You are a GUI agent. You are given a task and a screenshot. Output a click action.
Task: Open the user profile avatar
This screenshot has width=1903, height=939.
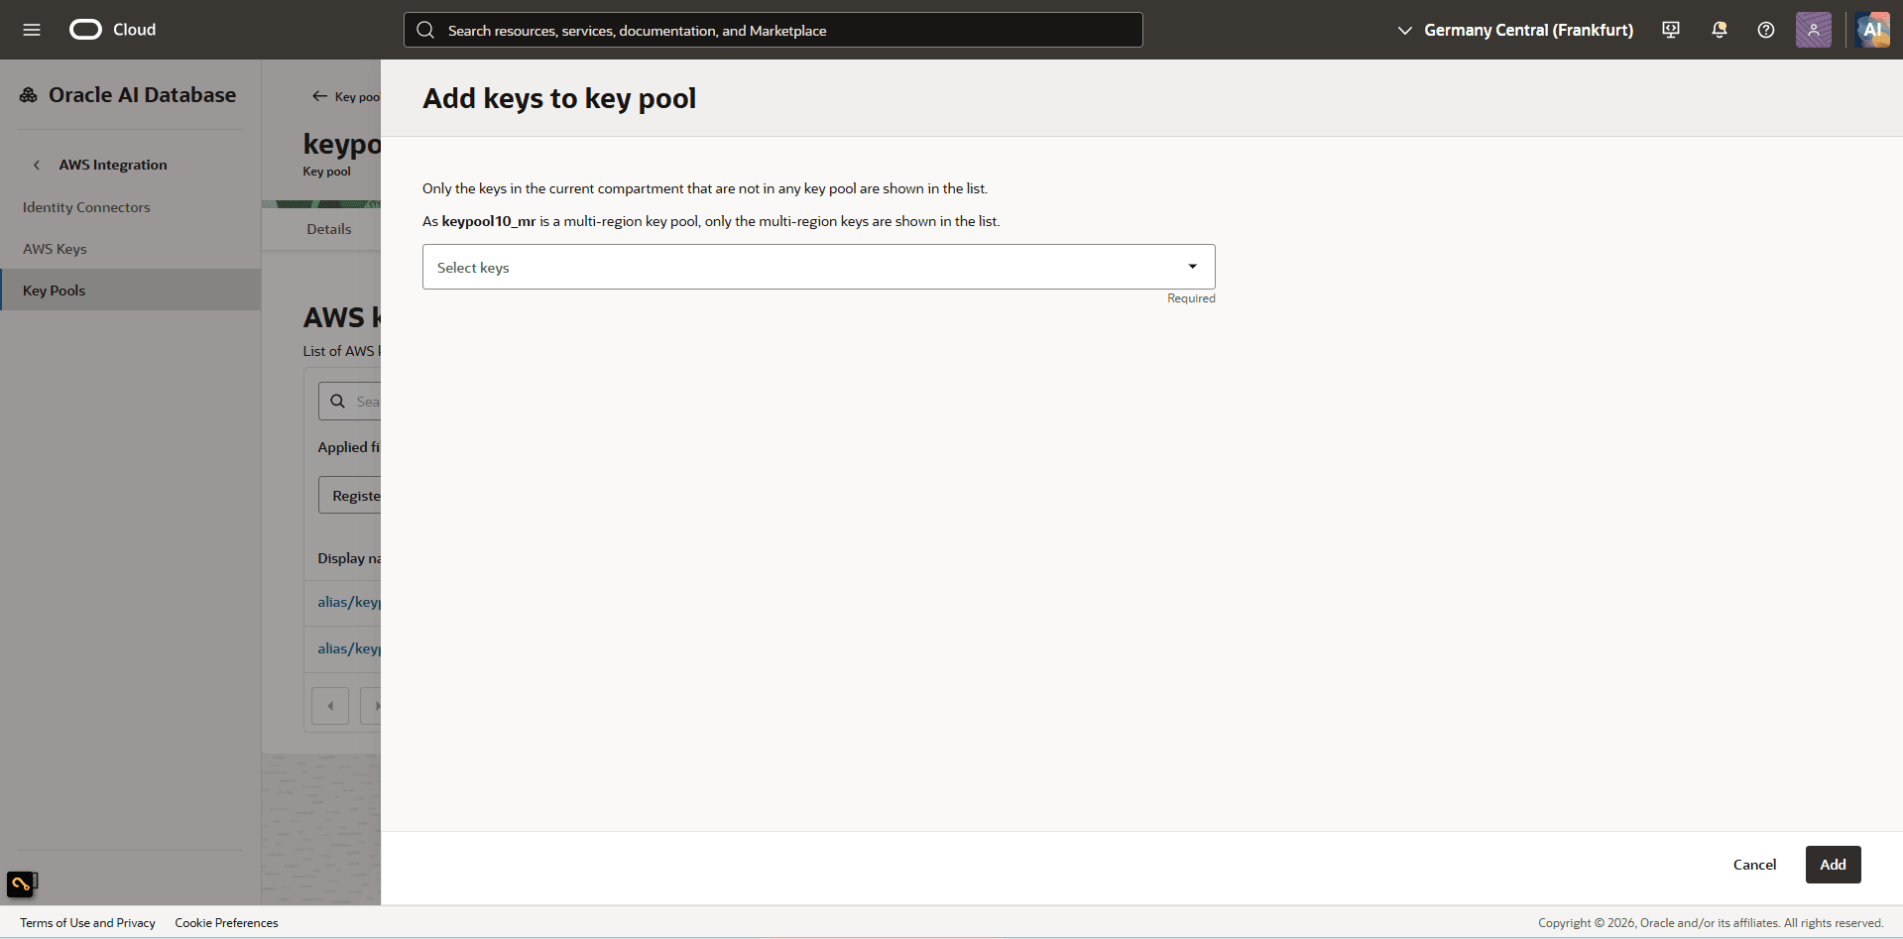pyautogui.click(x=1813, y=30)
